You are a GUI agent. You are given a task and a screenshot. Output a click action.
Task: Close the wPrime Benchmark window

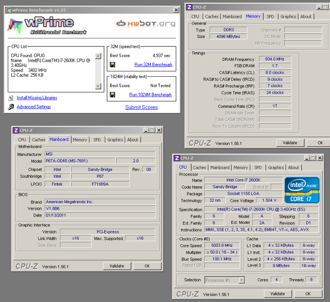[x=176, y=10]
